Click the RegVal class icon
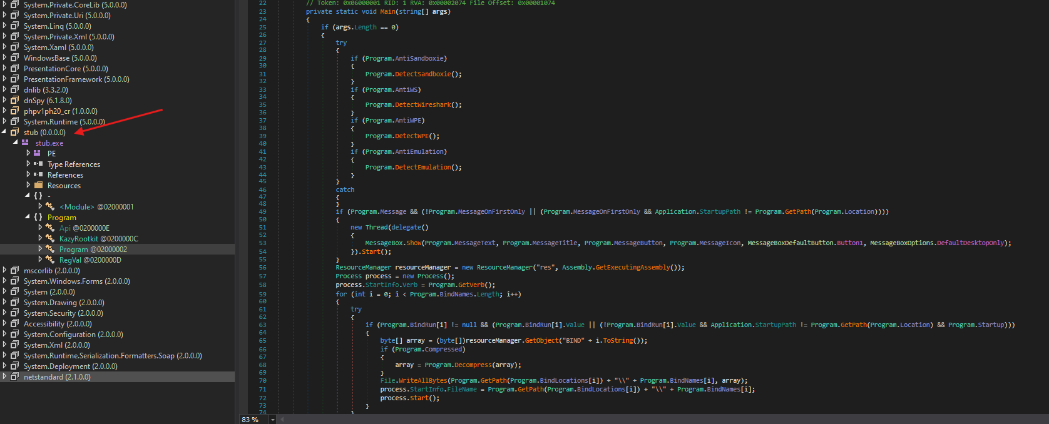The height and width of the screenshot is (424, 1049). (50, 260)
